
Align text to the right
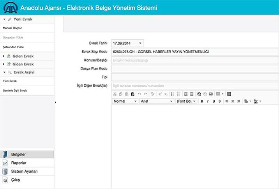239,101
